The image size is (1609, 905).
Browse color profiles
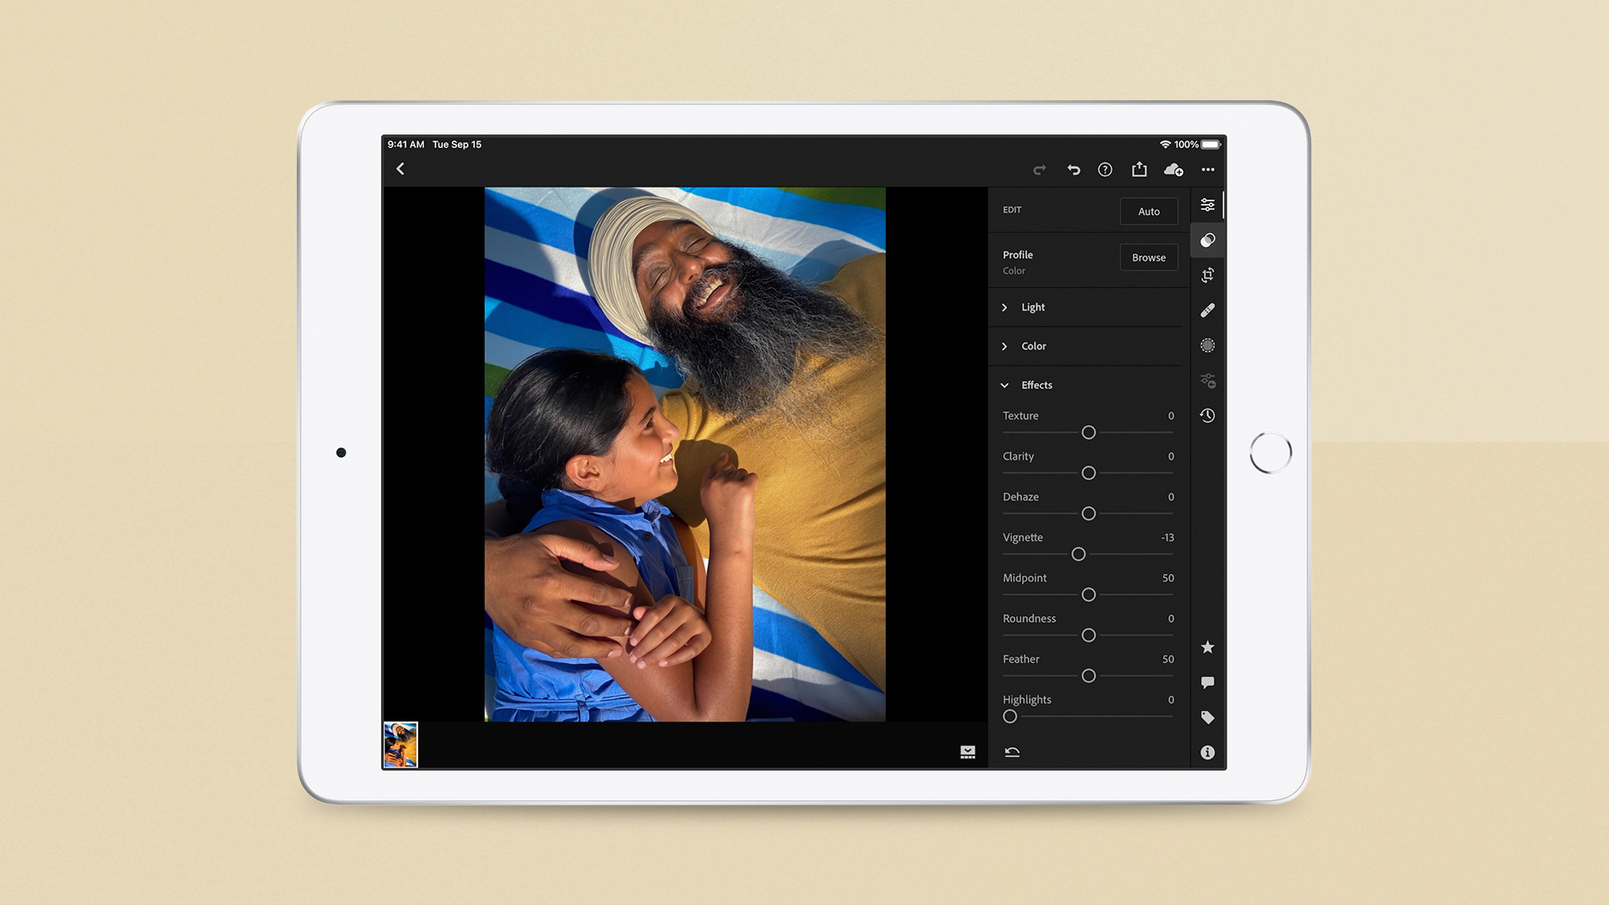click(1150, 257)
